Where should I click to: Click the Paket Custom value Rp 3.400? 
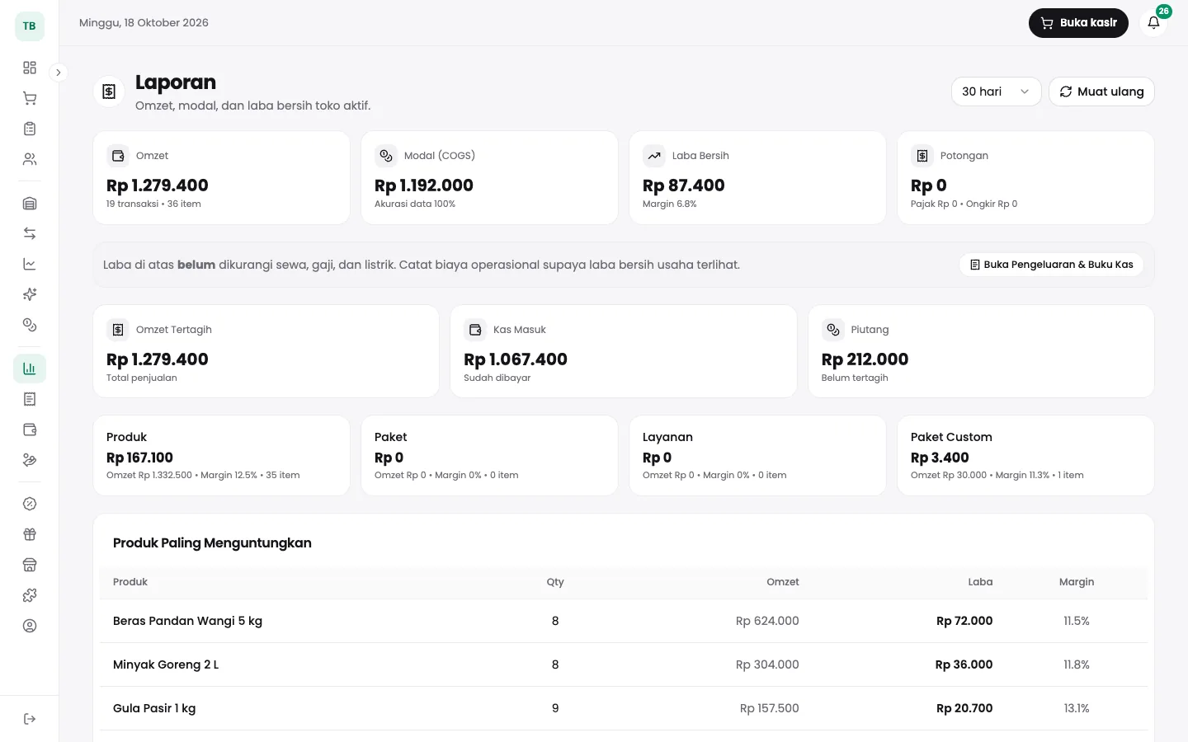(940, 458)
